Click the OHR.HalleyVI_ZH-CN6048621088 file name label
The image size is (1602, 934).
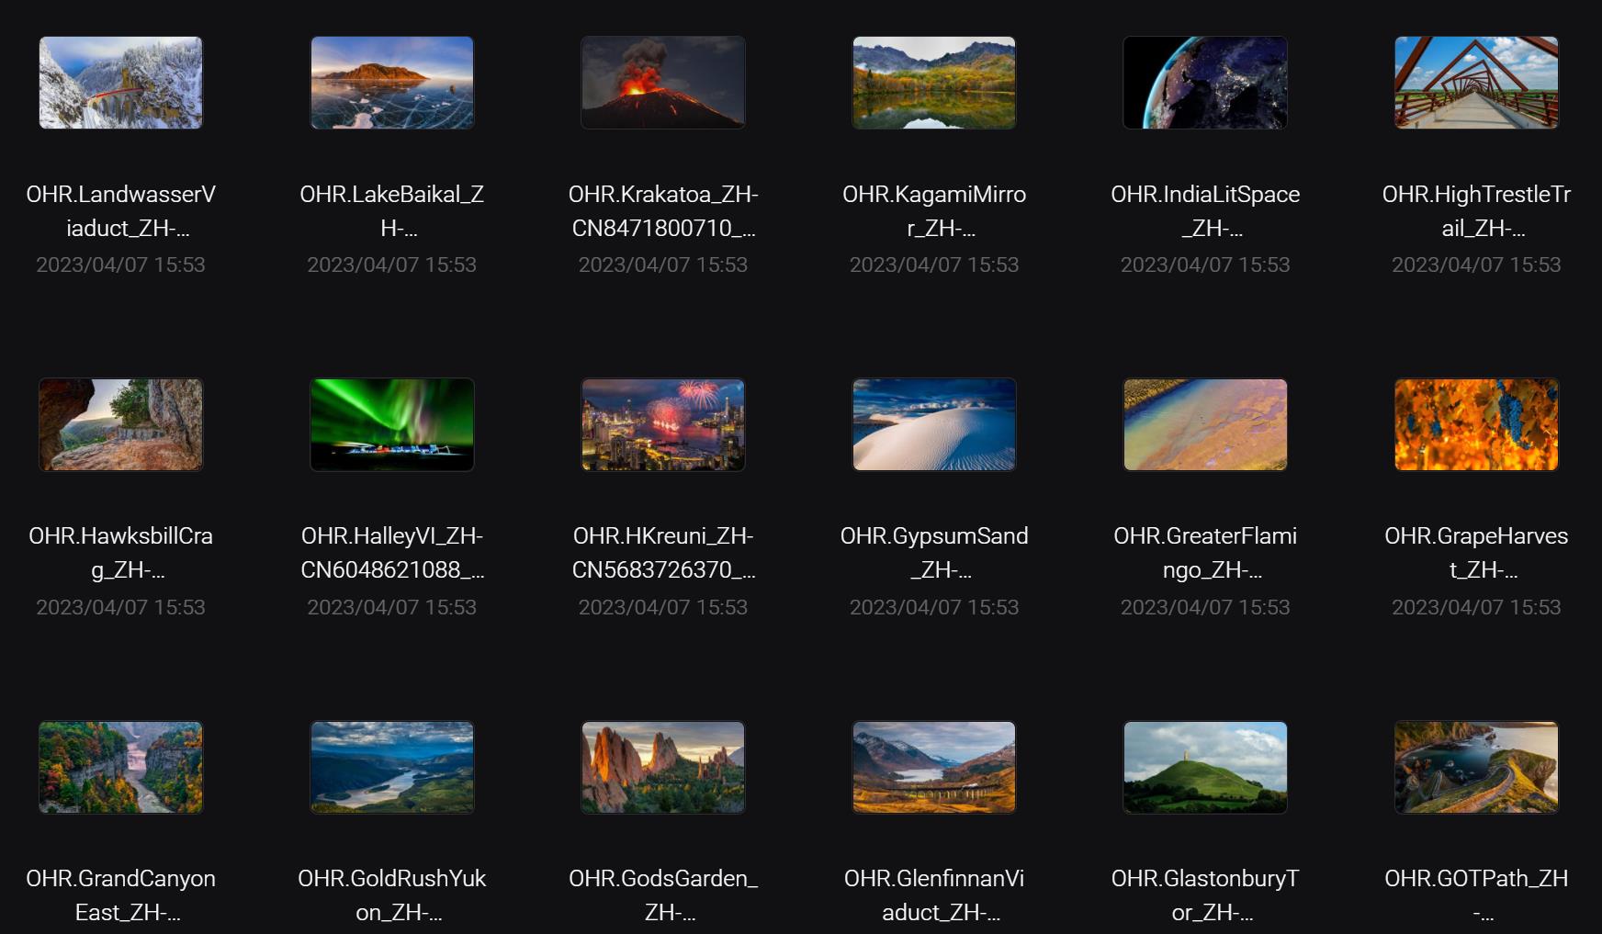click(x=392, y=553)
